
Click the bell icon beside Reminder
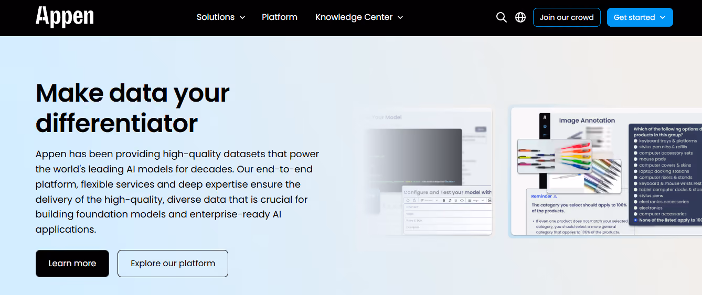click(555, 196)
